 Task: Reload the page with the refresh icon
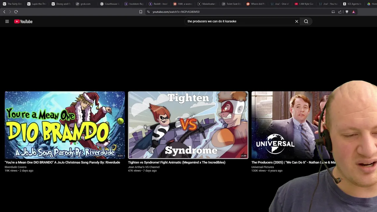tap(16, 12)
